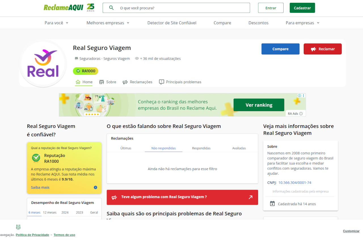Click the arrow icon on the red problem banner

click(x=250, y=197)
